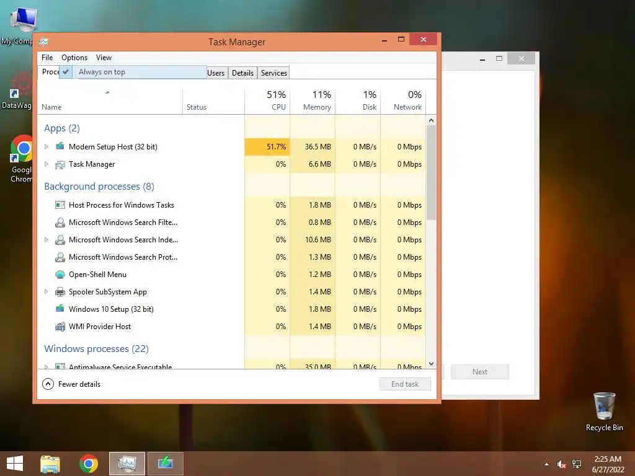The width and height of the screenshot is (635, 476).
Task: Click the Task Manager title bar icon
Action: [44, 42]
